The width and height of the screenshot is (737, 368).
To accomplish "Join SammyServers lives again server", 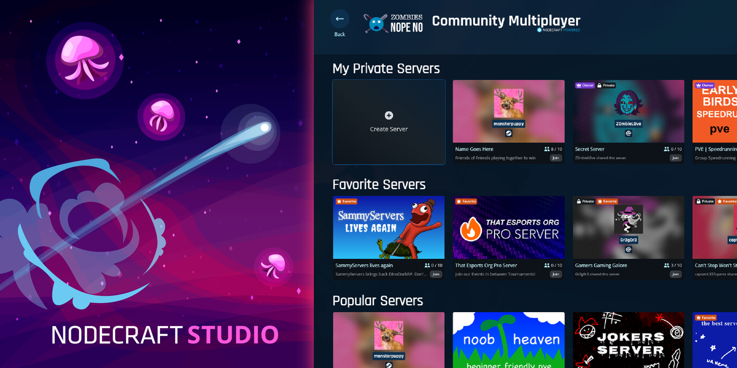I will (x=436, y=274).
